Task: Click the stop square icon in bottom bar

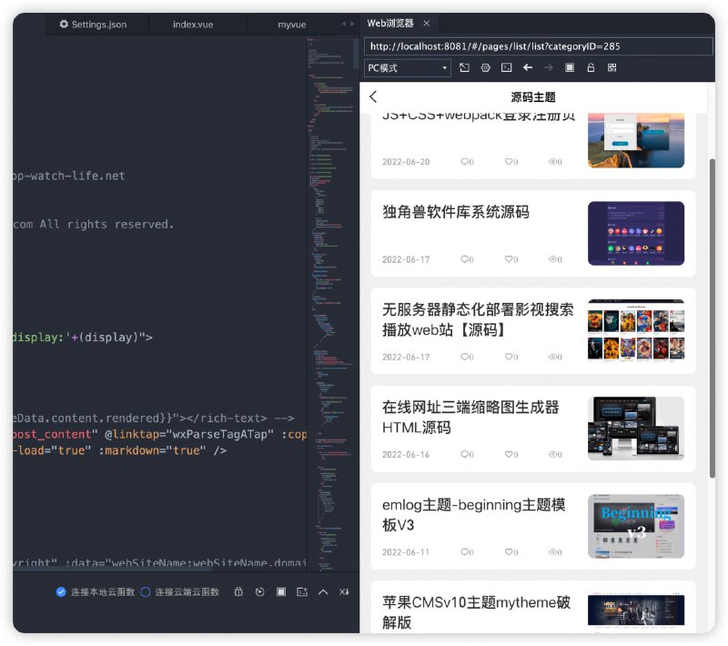Action: pos(281,592)
